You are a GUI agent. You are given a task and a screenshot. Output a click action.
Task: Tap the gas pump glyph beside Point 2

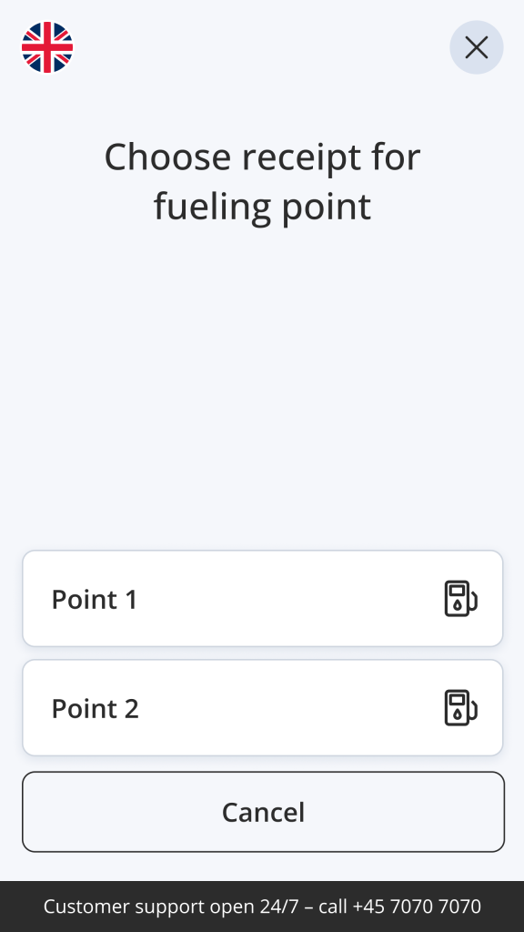click(461, 708)
